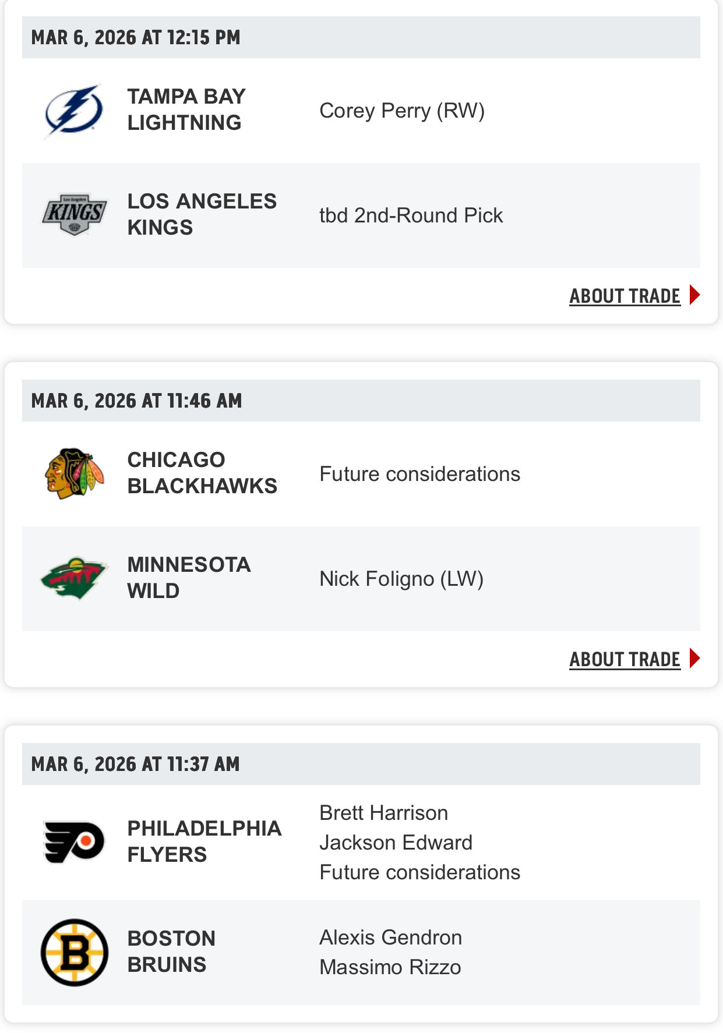The image size is (723, 1033).
Task: Click the Los Angeles Kings logo
Action: tap(74, 215)
